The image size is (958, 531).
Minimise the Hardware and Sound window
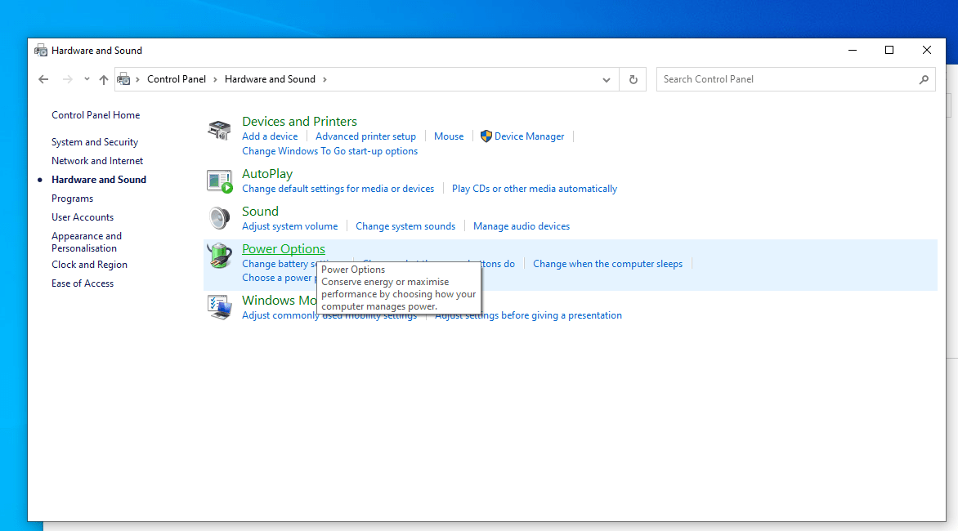pos(853,50)
